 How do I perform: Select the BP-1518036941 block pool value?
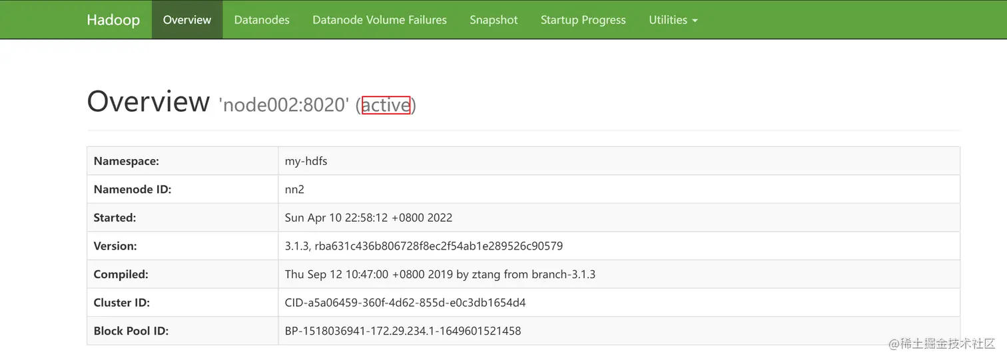click(x=403, y=331)
